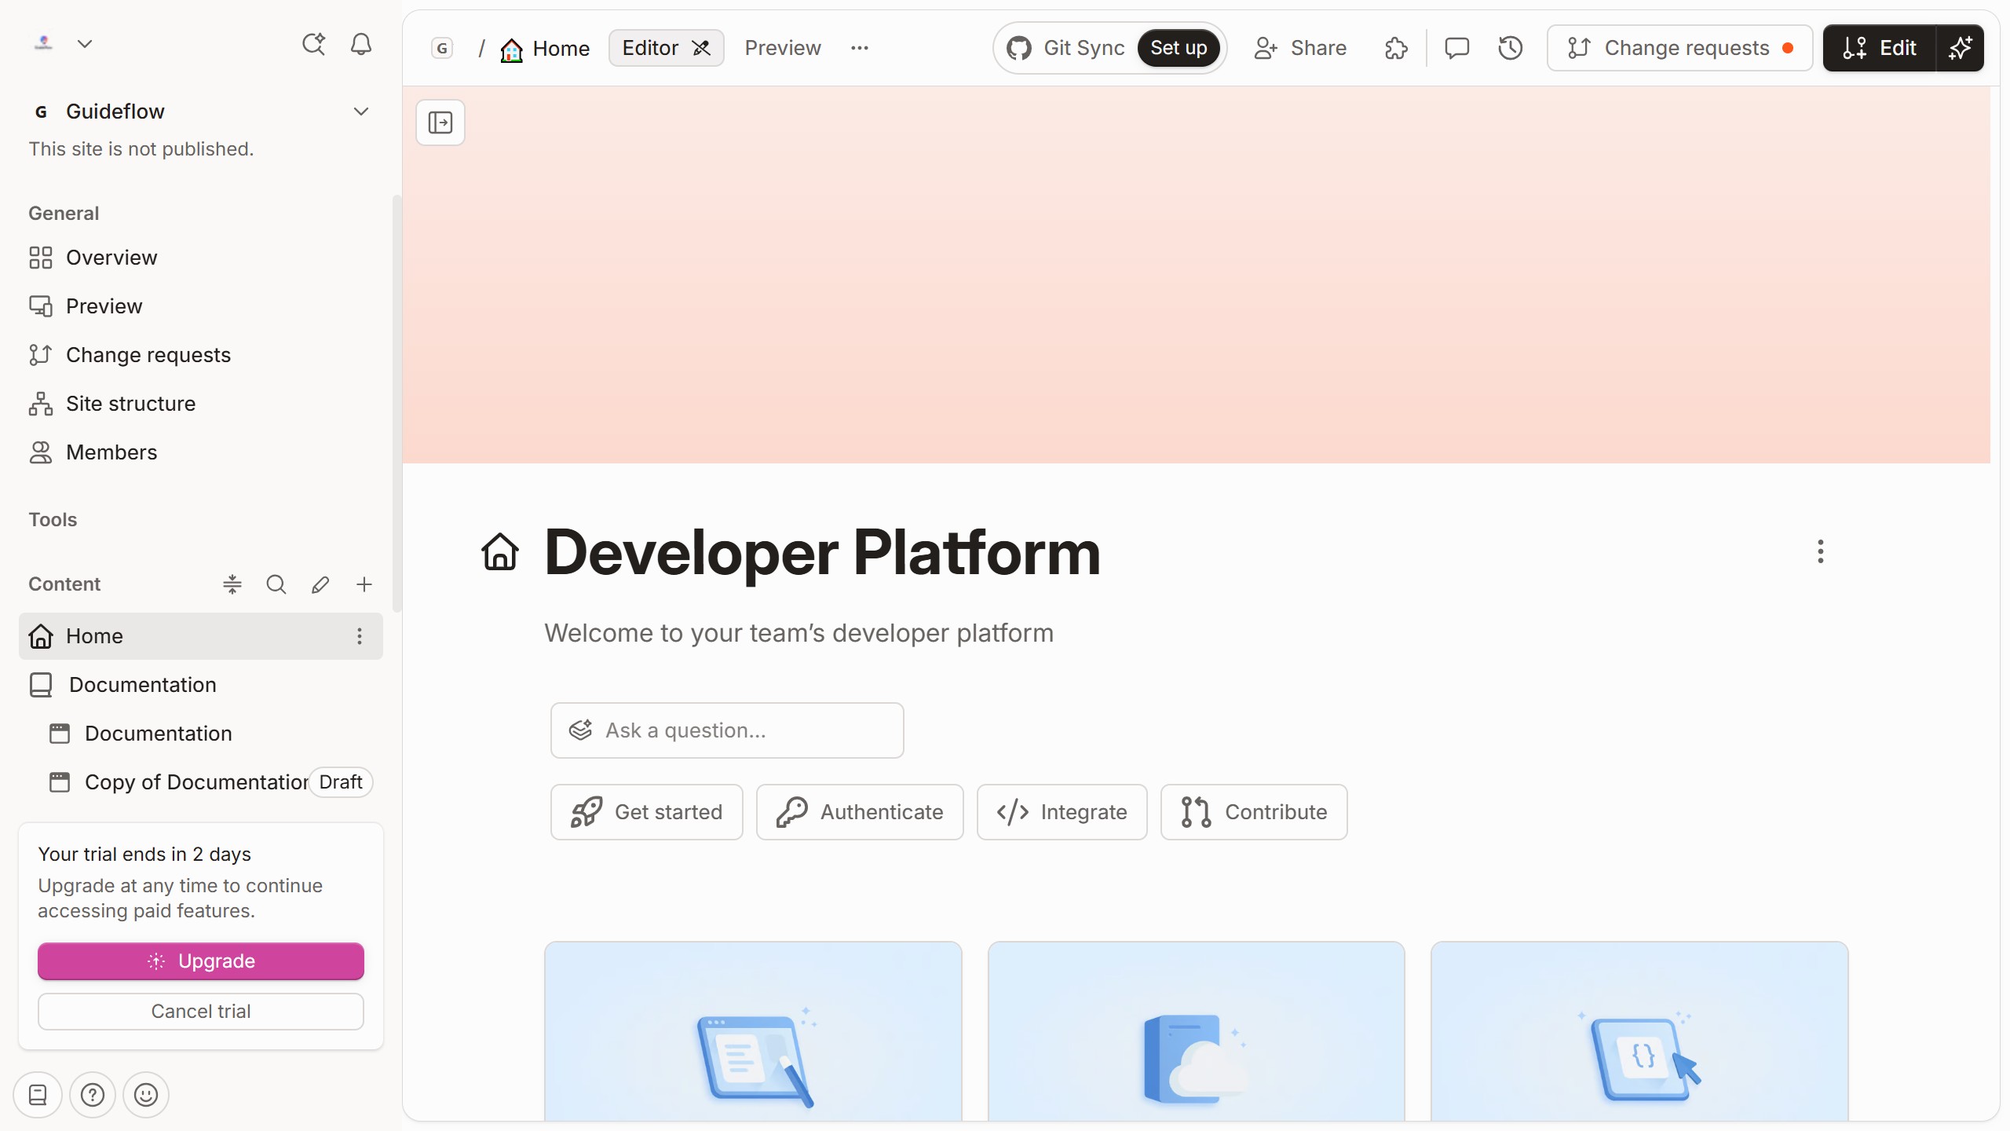Open the integrations puzzle icon

click(1396, 48)
